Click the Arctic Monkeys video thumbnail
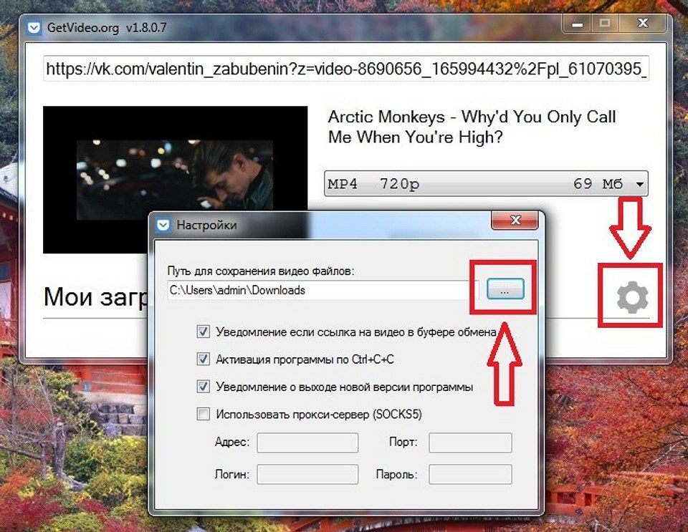This screenshot has width=688, height=532. pos(175,180)
